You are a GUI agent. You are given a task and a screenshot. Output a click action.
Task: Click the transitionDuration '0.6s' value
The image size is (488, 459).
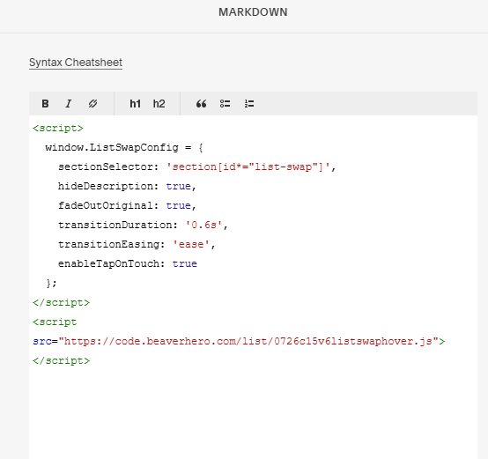203,225
